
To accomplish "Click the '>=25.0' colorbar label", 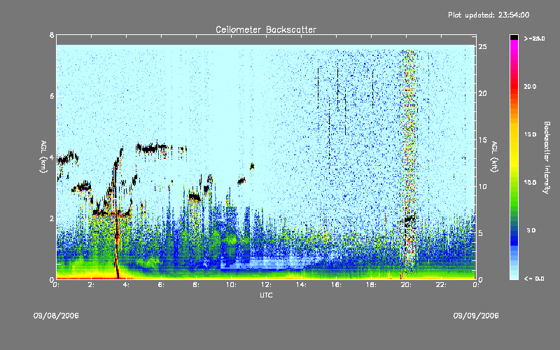I will tap(534, 38).
